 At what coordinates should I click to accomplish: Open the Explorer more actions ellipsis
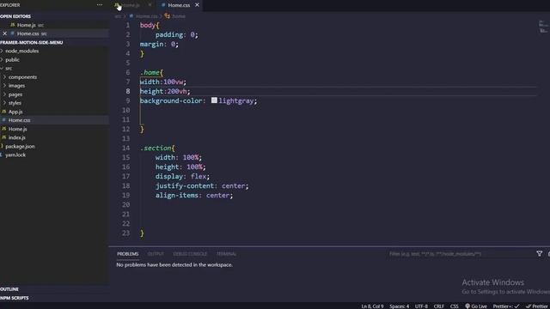[100, 5]
